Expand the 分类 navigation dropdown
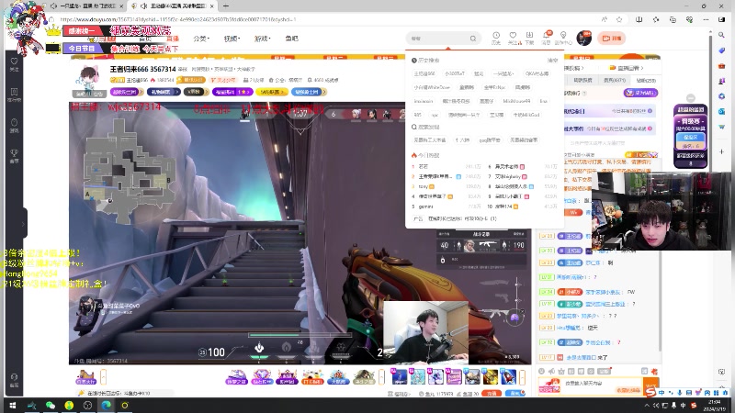Image resolution: width=735 pixels, height=413 pixels. click(x=201, y=39)
